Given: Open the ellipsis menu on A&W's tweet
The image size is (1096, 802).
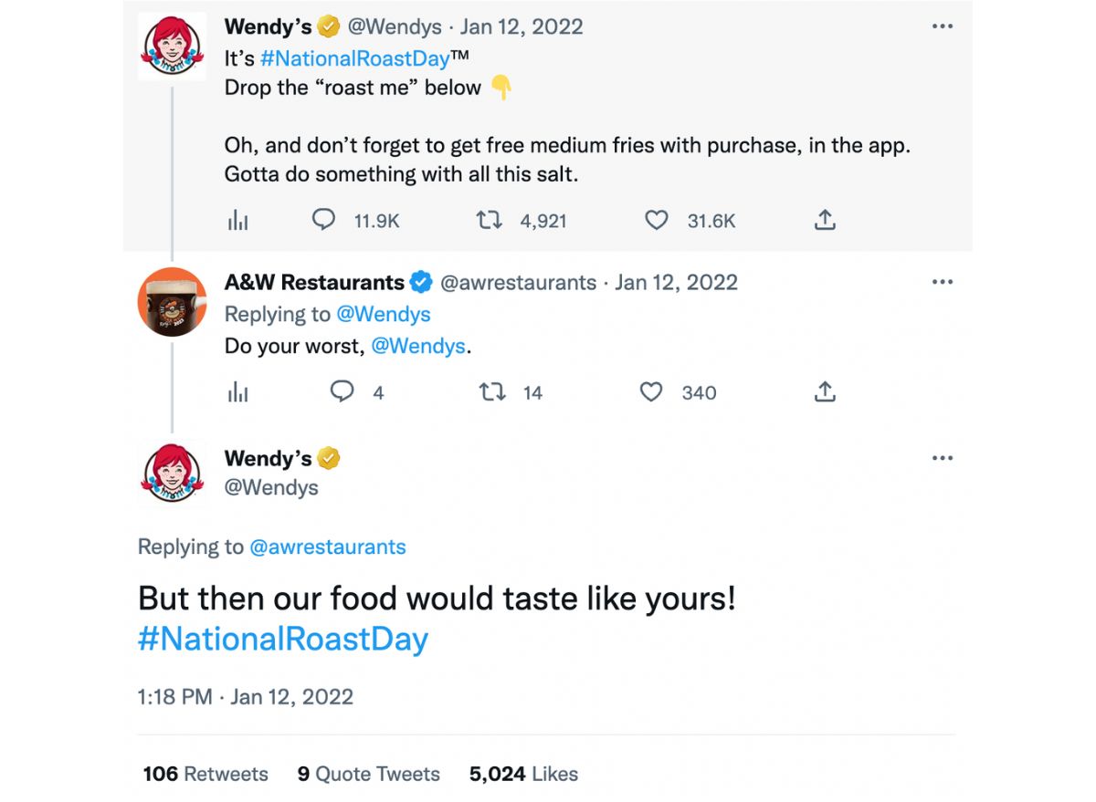Looking at the screenshot, I should pos(942,281).
